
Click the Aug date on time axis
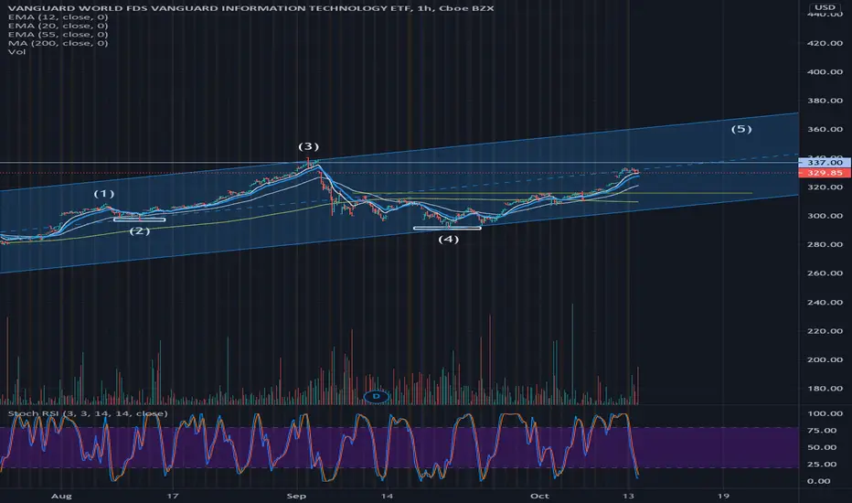pyautogui.click(x=61, y=496)
